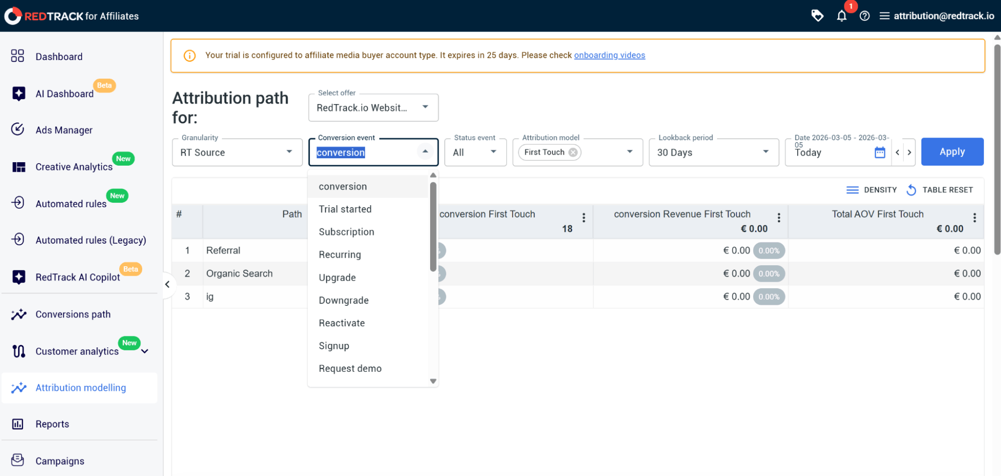Click the Apply button
This screenshot has height=476, width=1001.
[952, 152]
